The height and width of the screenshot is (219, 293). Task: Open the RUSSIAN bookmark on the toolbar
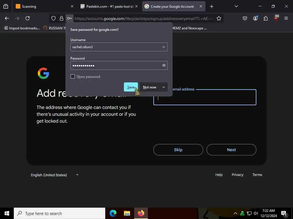[x=54, y=28]
